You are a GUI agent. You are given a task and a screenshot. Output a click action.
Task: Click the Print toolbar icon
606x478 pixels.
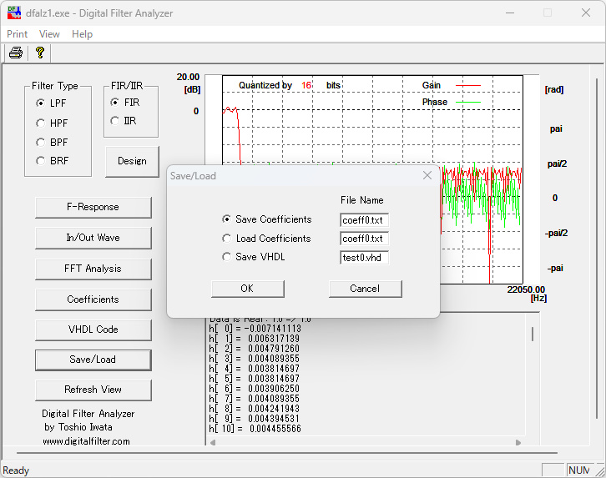[x=15, y=53]
